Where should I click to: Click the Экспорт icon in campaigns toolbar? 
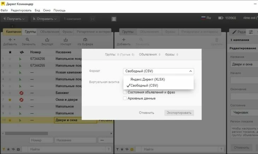(47, 40)
